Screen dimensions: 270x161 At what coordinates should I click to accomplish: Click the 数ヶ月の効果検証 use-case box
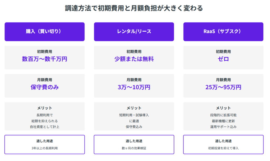pos(134,144)
